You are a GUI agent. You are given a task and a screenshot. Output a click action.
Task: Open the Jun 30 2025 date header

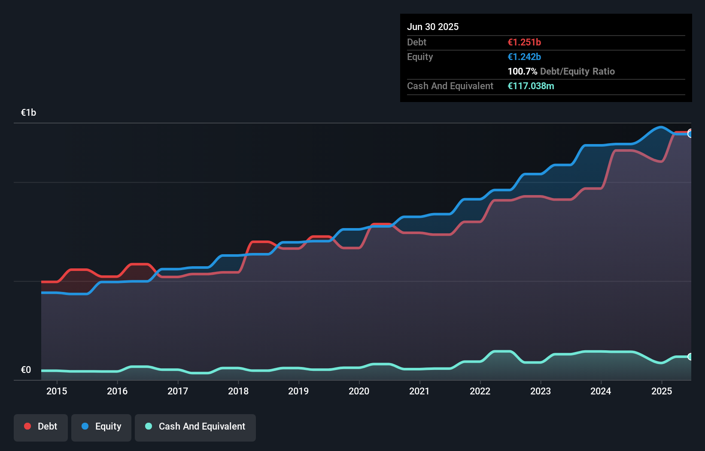[x=433, y=27]
